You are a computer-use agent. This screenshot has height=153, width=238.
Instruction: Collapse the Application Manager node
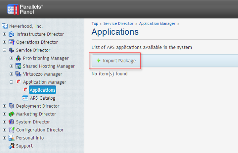(11, 82)
